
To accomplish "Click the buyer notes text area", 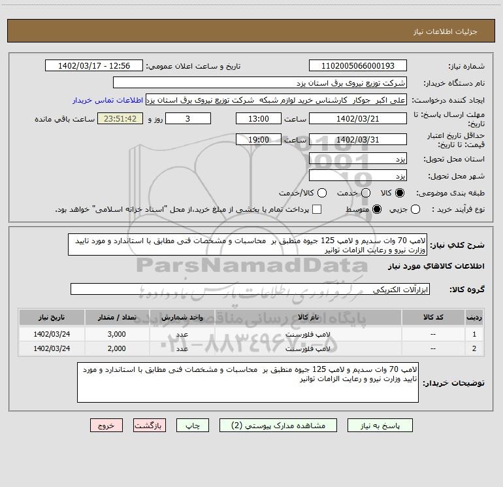I will (248, 382).
